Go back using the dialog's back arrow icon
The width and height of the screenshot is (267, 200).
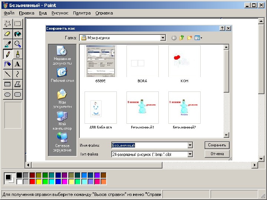coord(174,38)
